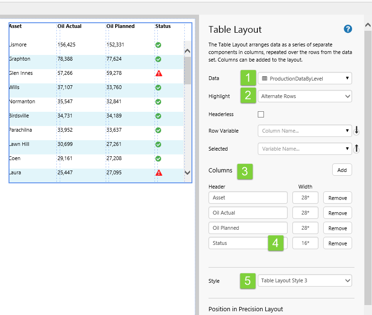Click the red warning icon for Laura
372x315 pixels.
[x=158, y=173]
